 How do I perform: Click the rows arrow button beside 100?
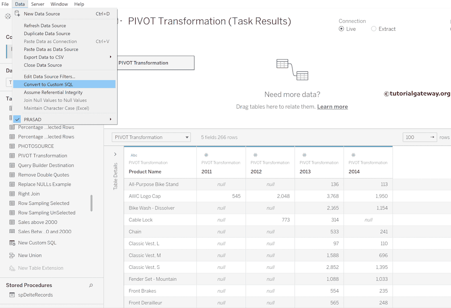[433, 137]
